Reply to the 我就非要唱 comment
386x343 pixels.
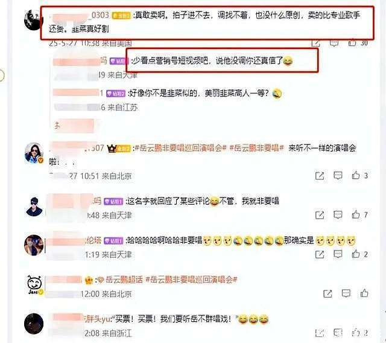click(x=338, y=215)
